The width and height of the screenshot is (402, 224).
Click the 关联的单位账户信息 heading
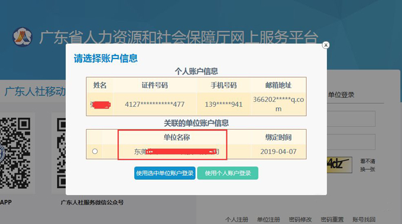pyautogui.click(x=196, y=123)
